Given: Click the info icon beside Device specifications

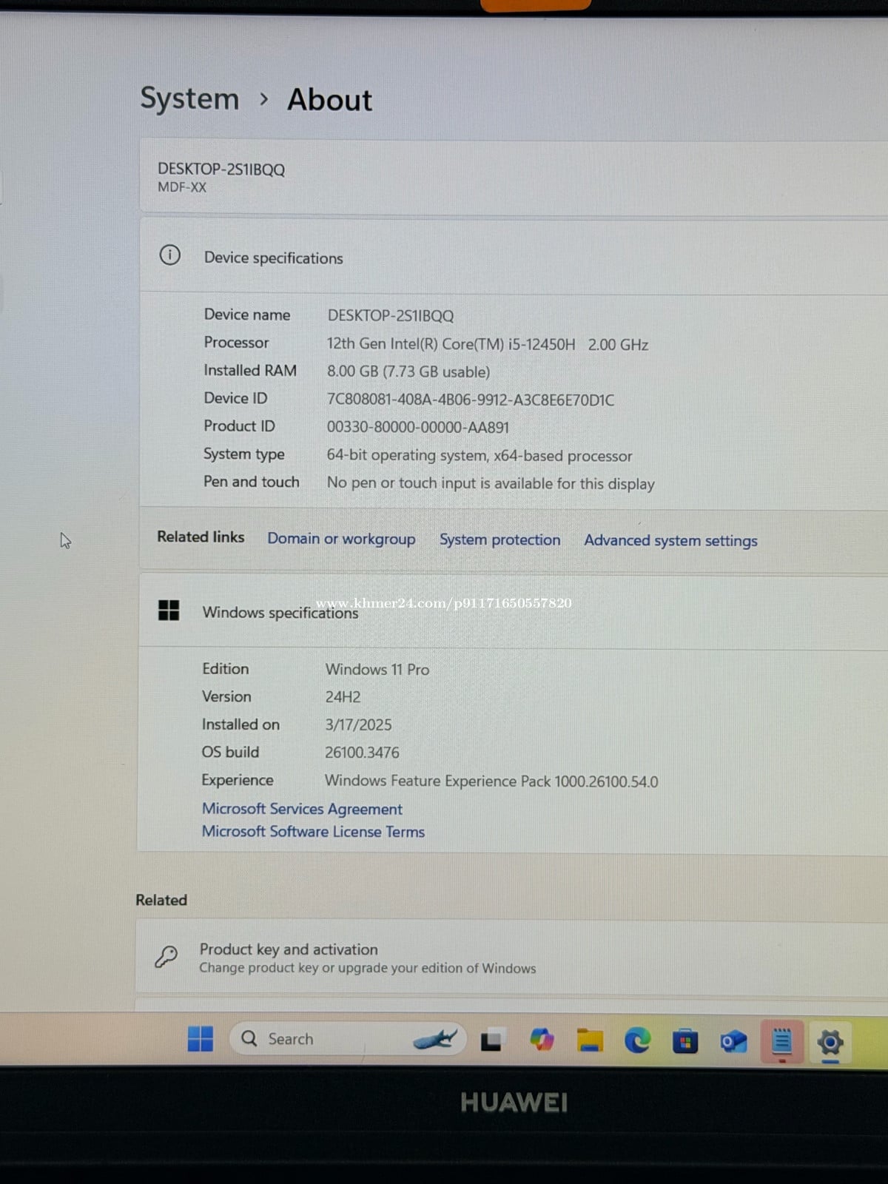Looking at the screenshot, I should (x=169, y=255).
